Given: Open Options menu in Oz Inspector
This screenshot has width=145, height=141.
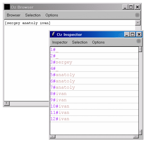Looking at the screenshot, I should tap(98, 42).
